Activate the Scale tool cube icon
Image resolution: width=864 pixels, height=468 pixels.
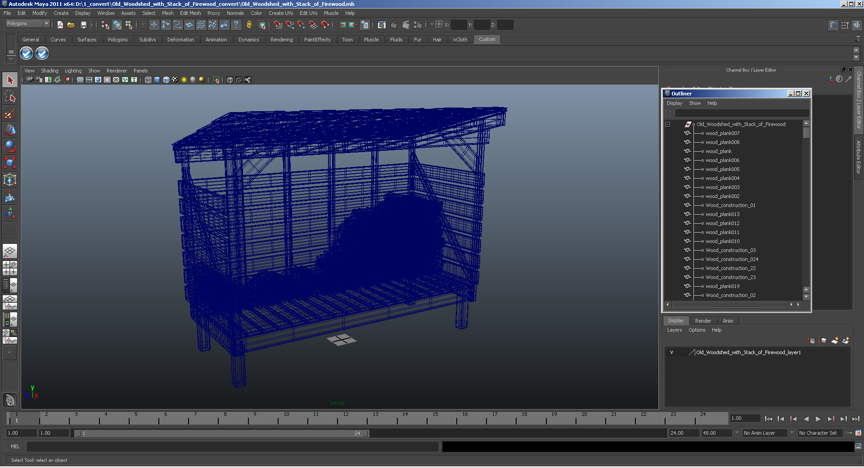pyautogui.click(x=10, y=163)
